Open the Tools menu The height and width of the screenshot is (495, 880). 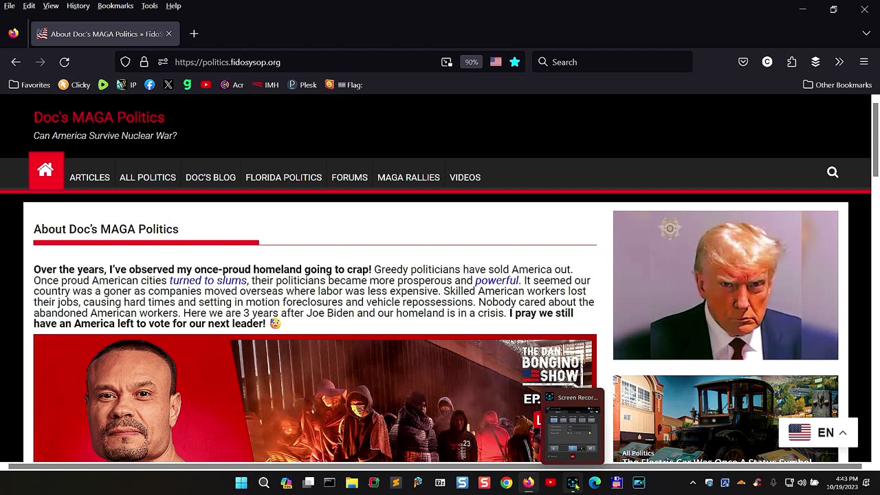pyautogui.click(x=150, y=5)
